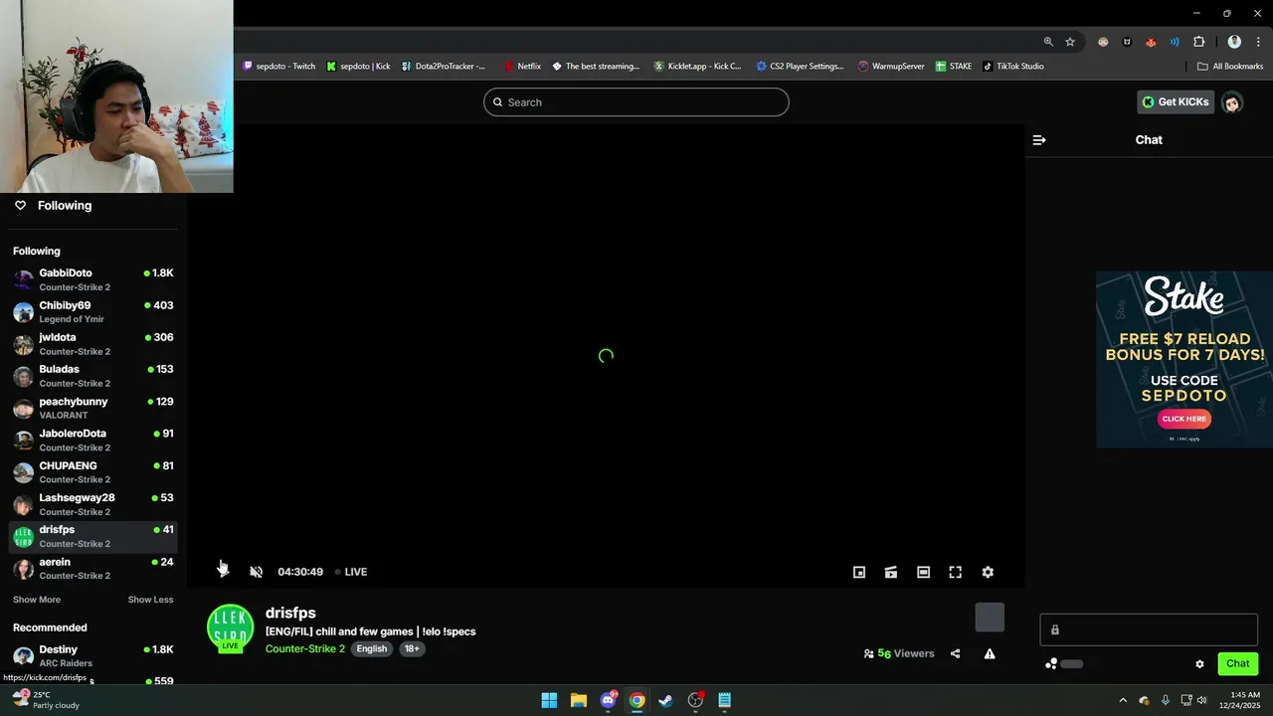Open Discord from the taskbar
This screenshot has width=1273, height=716.
click(x=608, y=700)
